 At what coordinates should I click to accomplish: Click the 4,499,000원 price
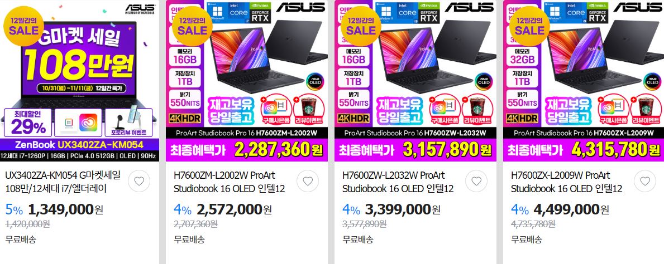571,209
